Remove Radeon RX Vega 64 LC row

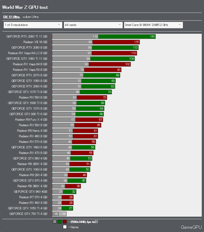tap(49, 53)
